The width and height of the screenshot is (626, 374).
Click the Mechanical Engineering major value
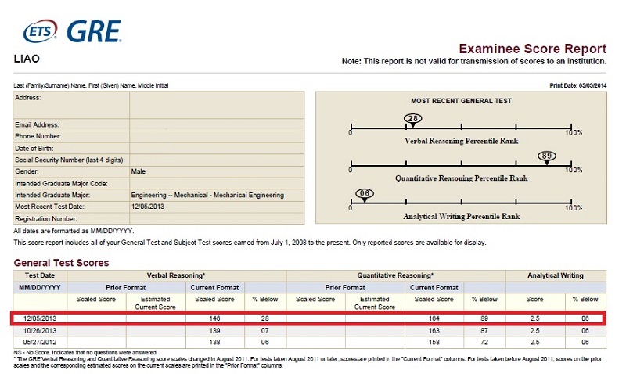coord(207,195)
